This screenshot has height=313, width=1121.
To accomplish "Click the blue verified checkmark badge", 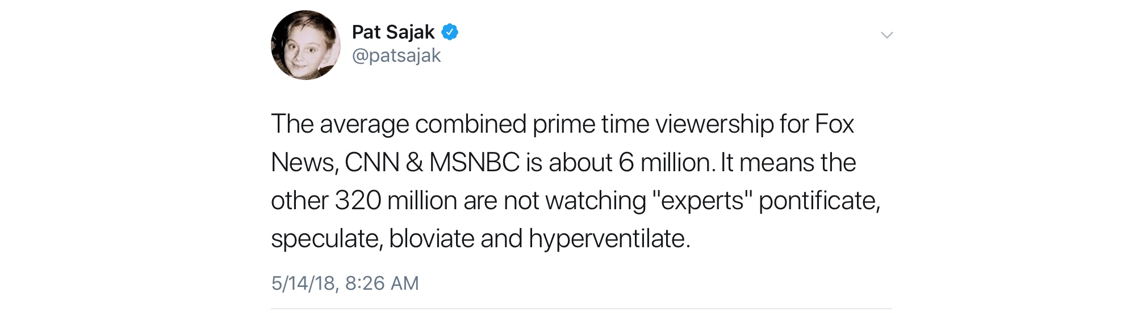I will pos(450,32).
